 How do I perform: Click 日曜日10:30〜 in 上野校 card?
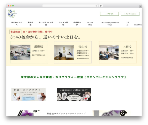click(x=127, y=53)
